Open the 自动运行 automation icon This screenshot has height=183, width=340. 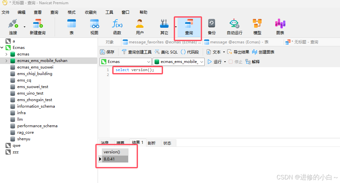[x=234, y=27]
